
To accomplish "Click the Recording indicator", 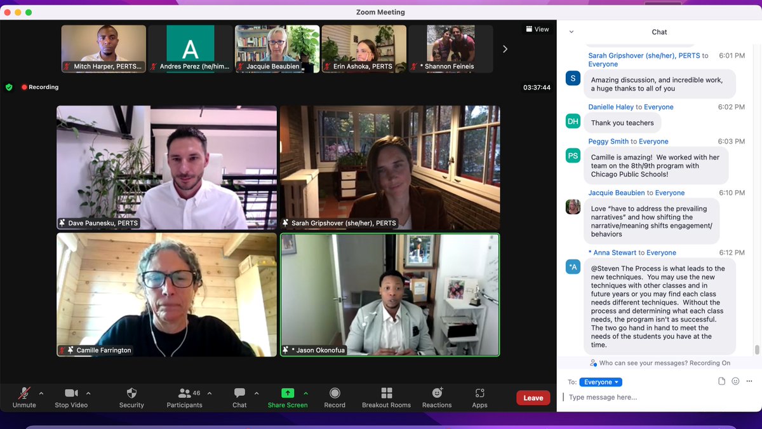I will click(x=39, y=87).
